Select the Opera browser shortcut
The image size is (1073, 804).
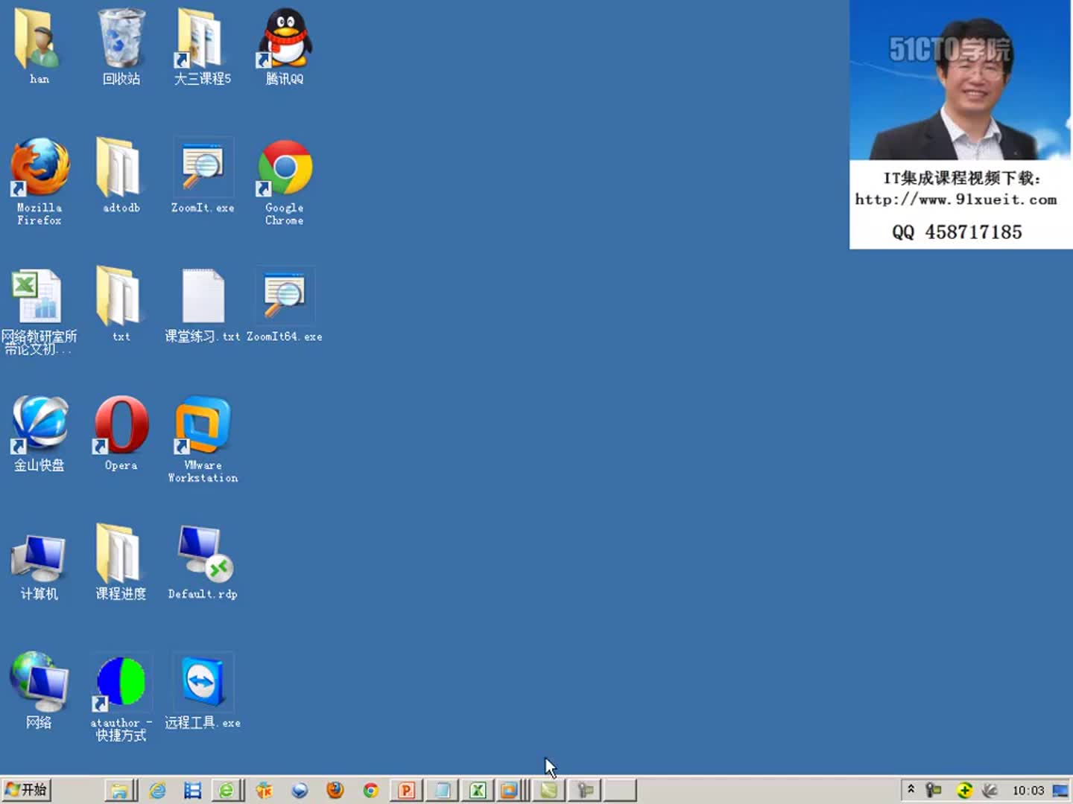pyautogui.click(x=121, y=433)
